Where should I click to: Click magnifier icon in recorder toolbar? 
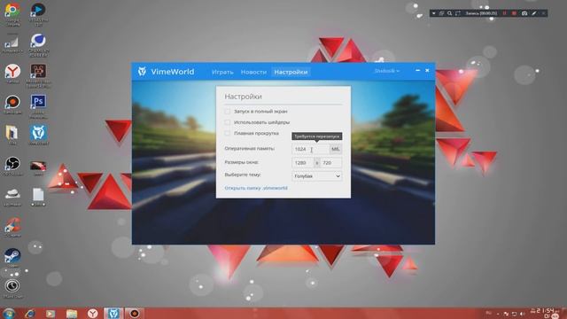pyautogui.click(x=449, y=13)
